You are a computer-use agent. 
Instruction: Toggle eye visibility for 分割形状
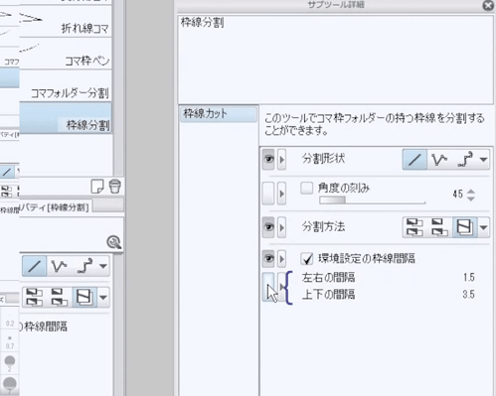(x=268, y=160)
